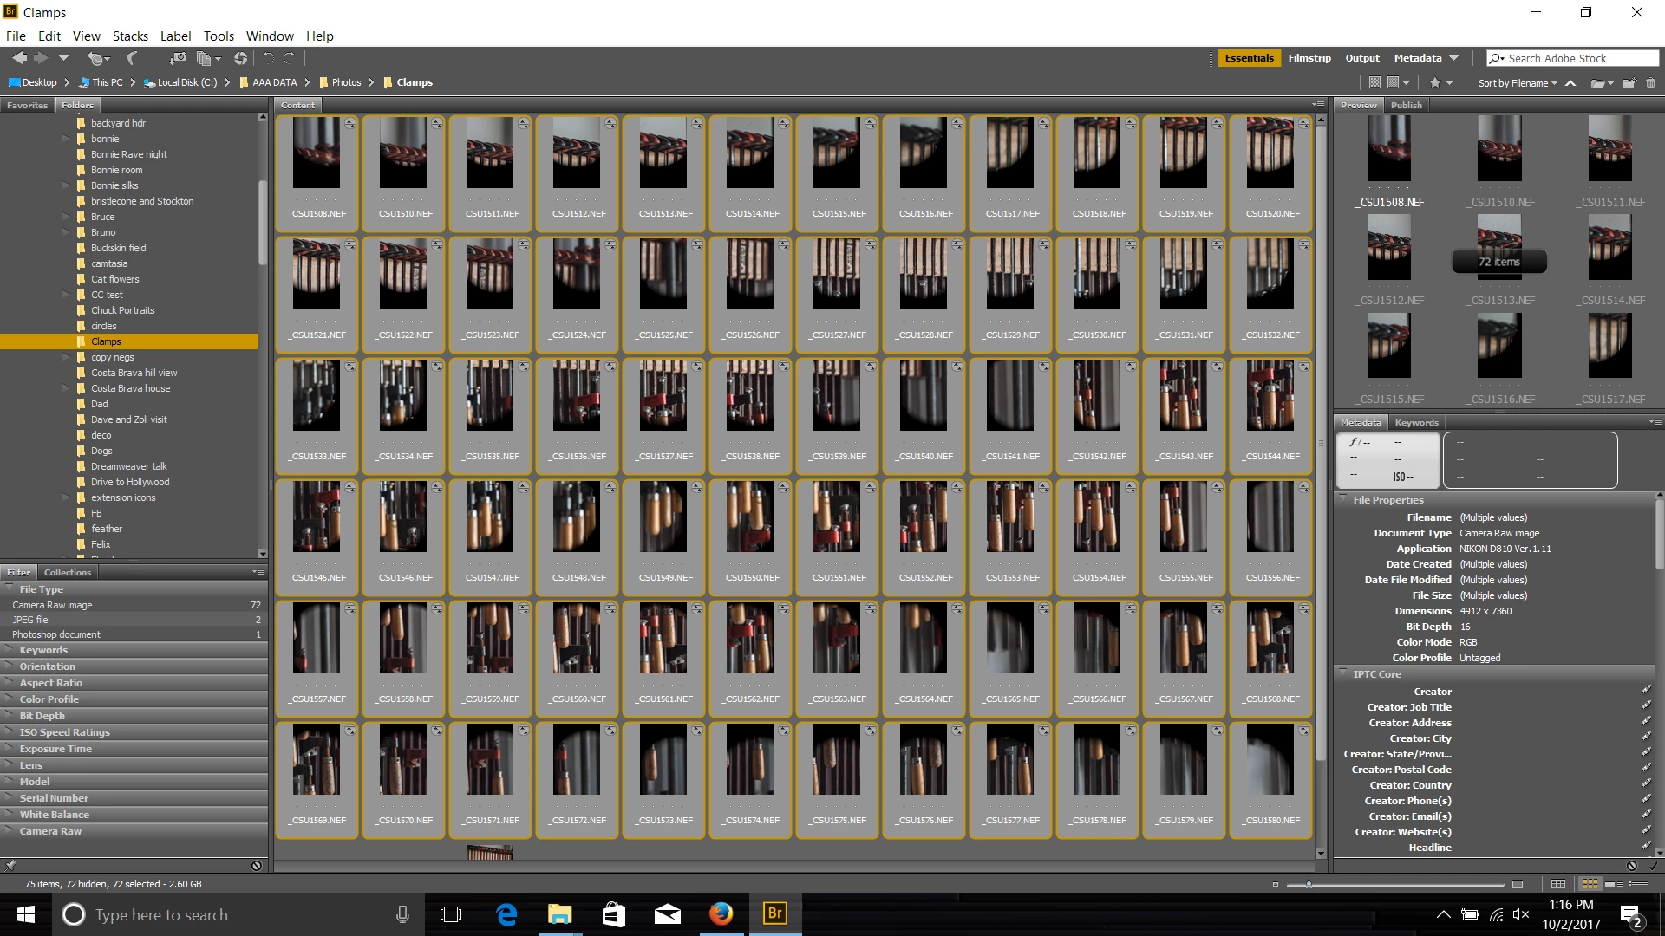Click the Refine/Open in Camera Raw aperture icon

point(240,58)
